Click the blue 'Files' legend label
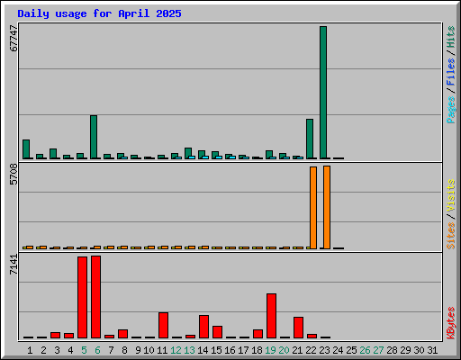This screenshot has height=360, width=461. (x=450, y=72)
